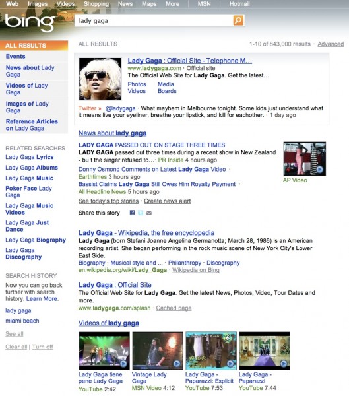
Task: Switch to Images search
Action: pos(38,4)
